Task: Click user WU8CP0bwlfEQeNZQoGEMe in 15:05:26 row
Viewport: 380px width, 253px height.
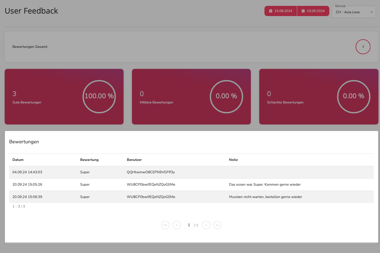Action: (x=151, y=184)
